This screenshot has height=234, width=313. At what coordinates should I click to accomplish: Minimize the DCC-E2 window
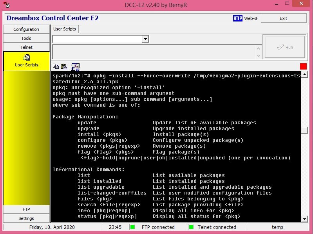tap(277, 4)
